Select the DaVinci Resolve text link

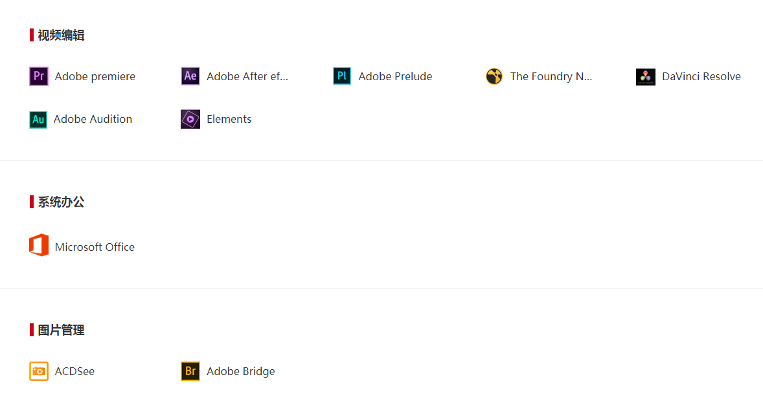[x=701, y=76]
